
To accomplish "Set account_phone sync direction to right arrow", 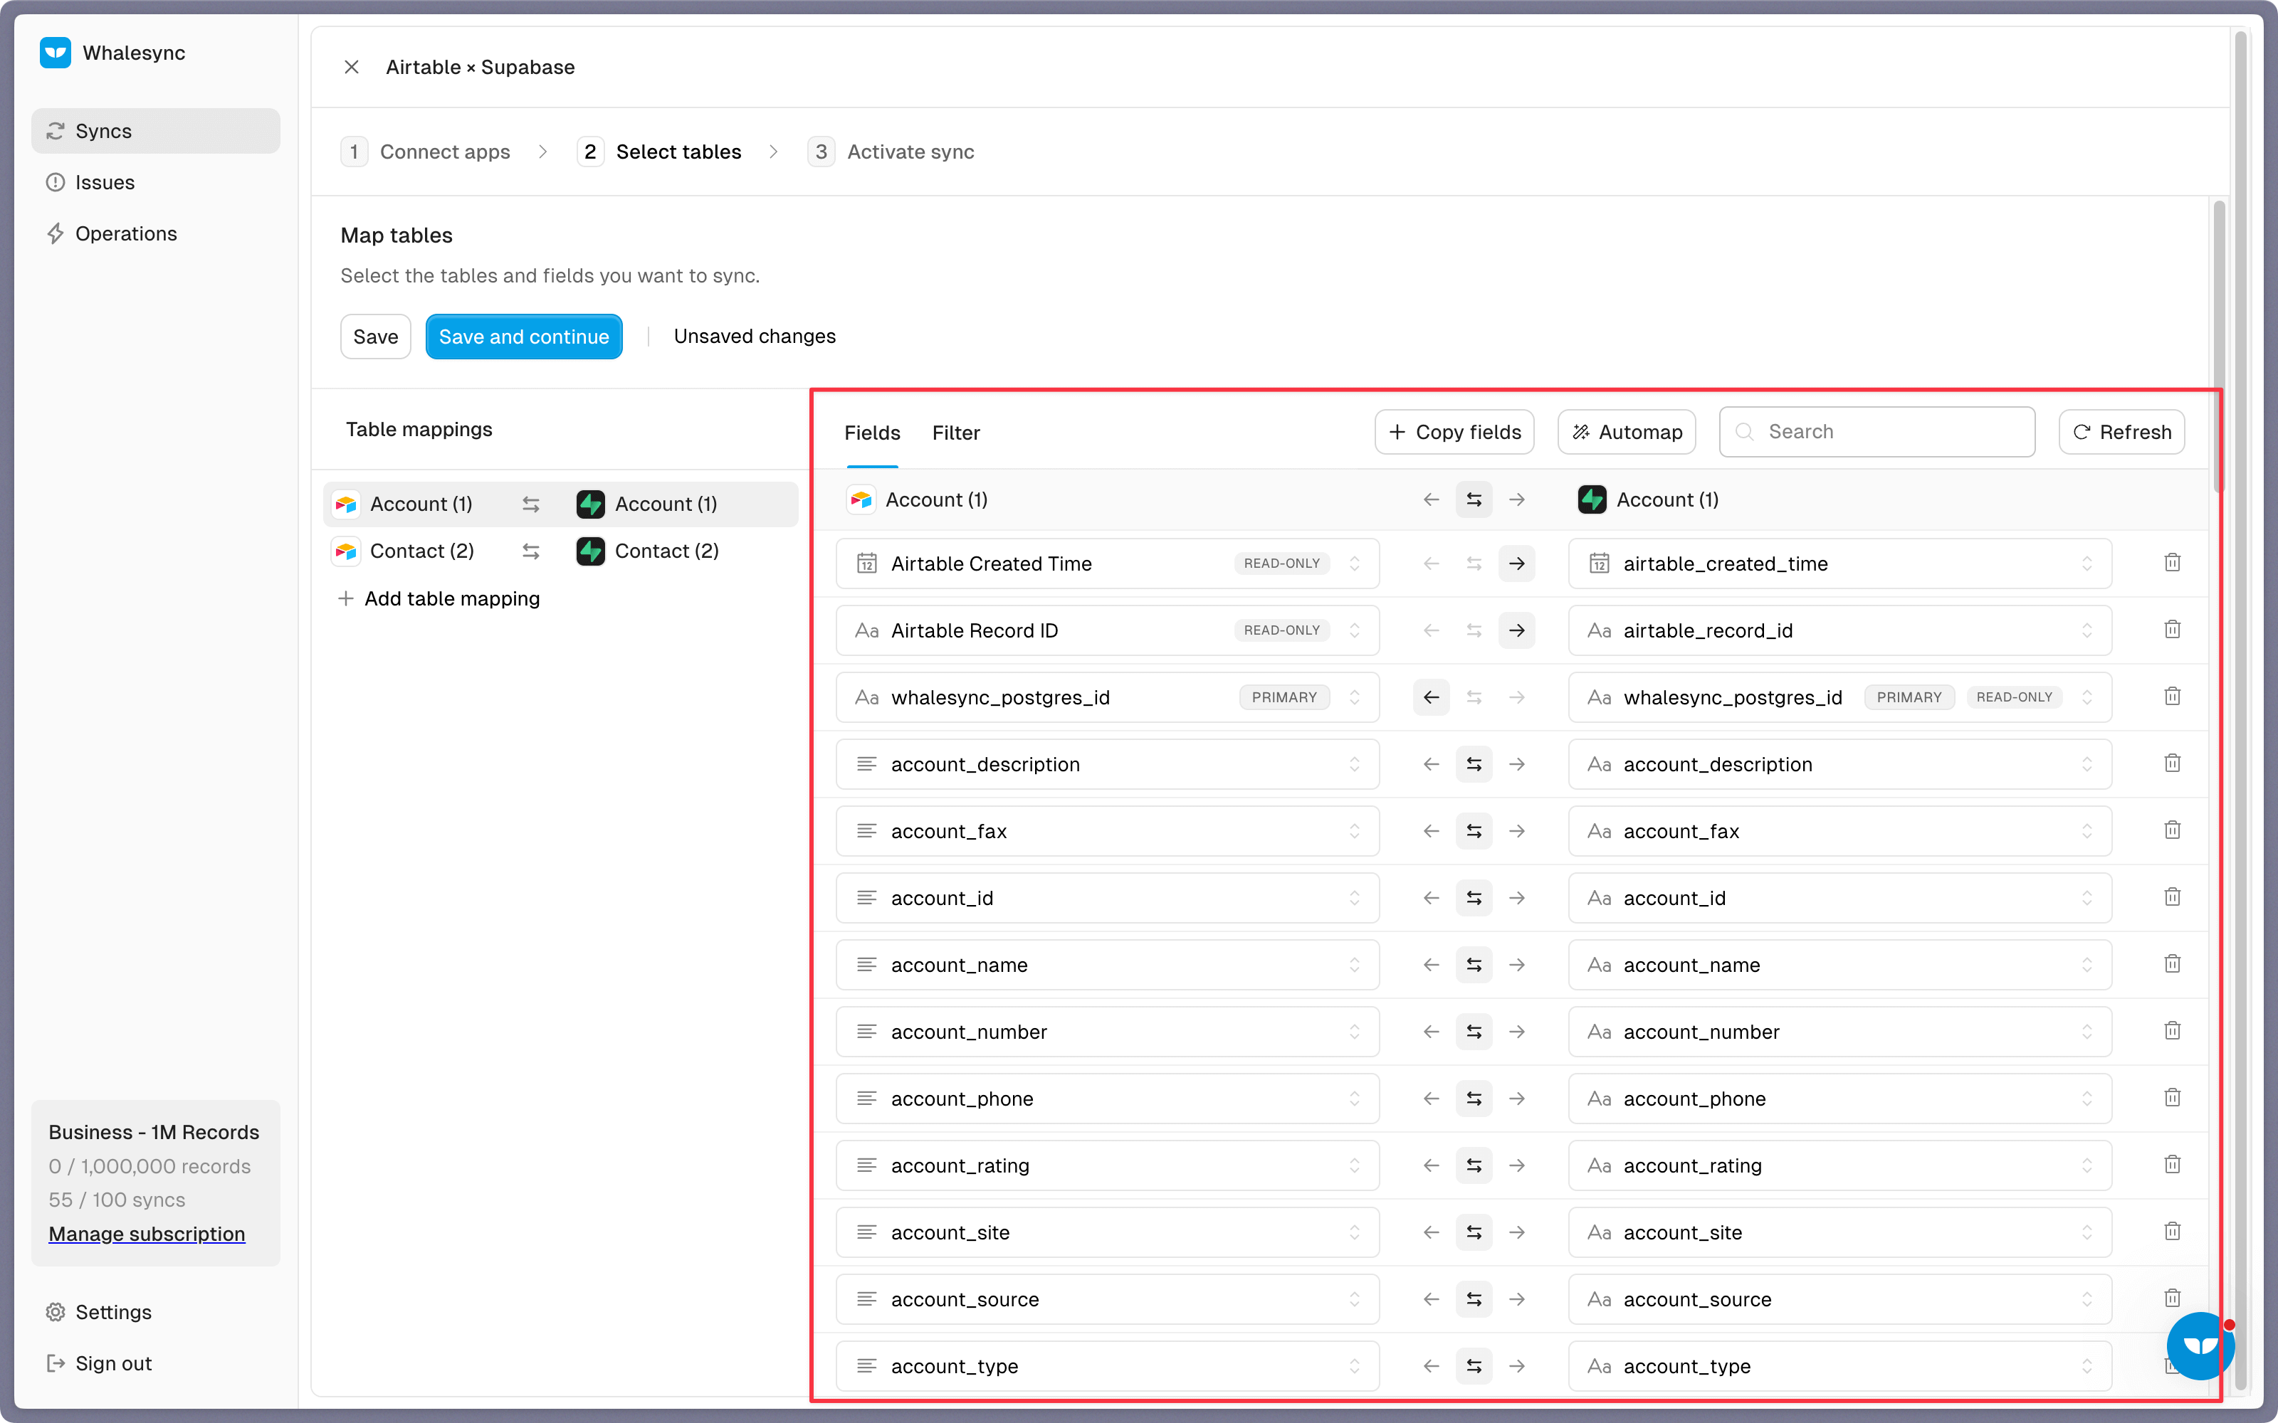I will point(1516,1099).
